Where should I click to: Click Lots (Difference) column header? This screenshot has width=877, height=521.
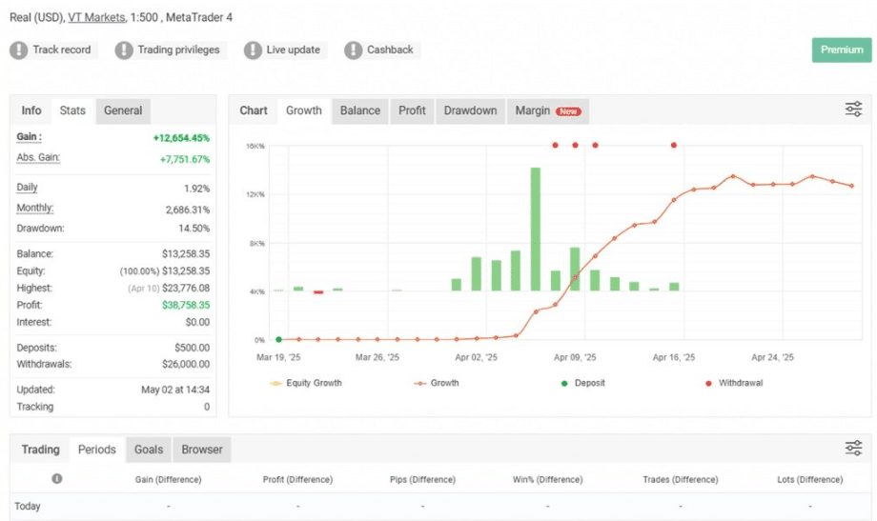coord(809,480)
